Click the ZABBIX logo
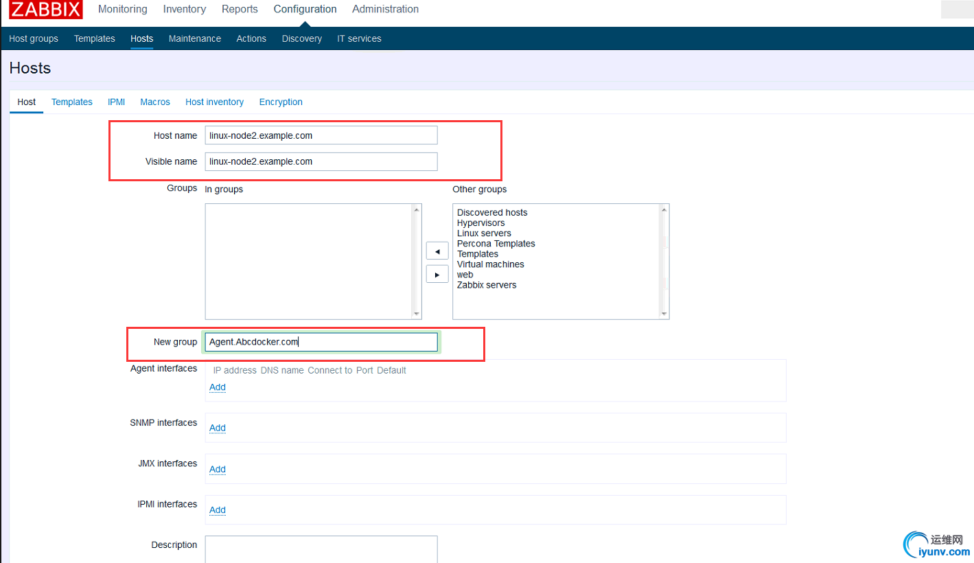This screenshot has height=563, width=974. 46,9
